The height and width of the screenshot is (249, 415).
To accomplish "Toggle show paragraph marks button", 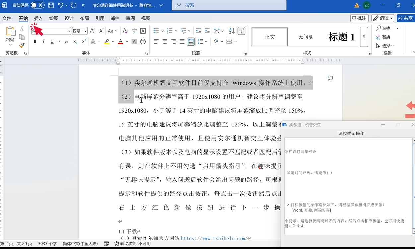I will 242,31.
